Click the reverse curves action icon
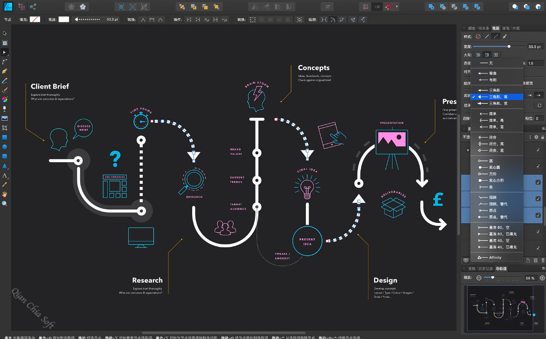 [x=225, y=20]
